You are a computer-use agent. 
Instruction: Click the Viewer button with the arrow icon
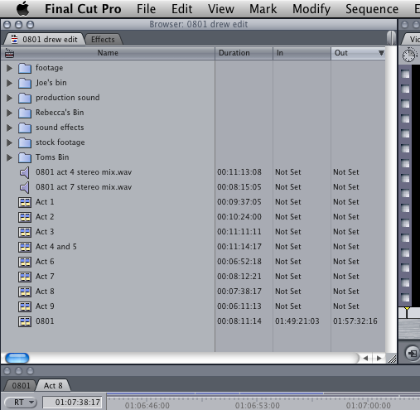(413, 353)
